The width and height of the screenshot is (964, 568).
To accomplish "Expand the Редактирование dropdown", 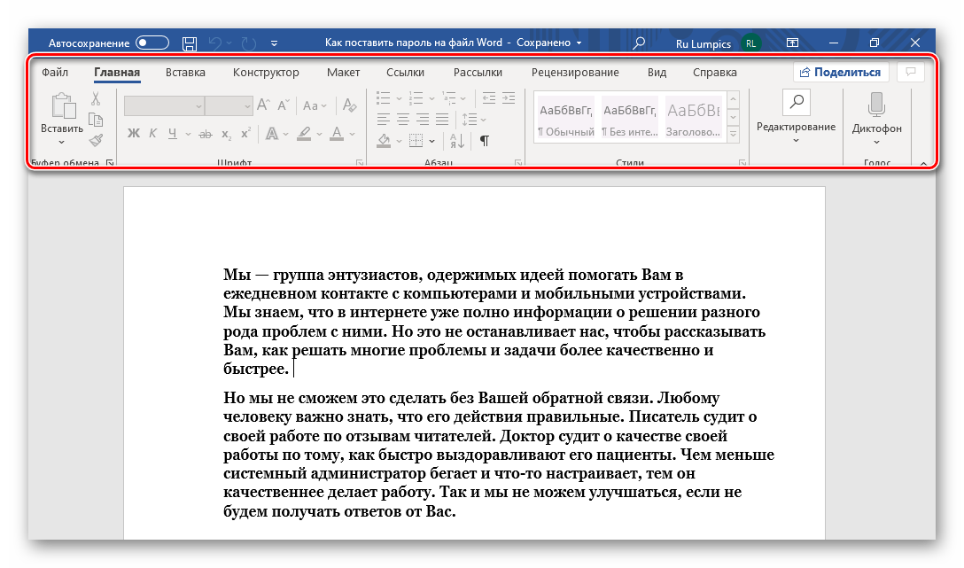I will click(795, 140).
